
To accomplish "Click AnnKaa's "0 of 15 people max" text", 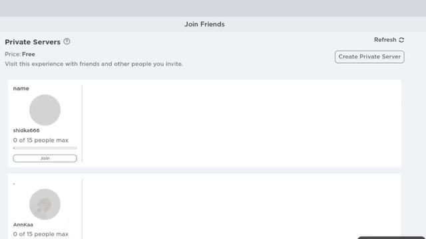I will click(41, 234).
